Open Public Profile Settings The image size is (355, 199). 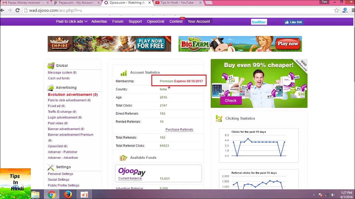pos(64,185)
